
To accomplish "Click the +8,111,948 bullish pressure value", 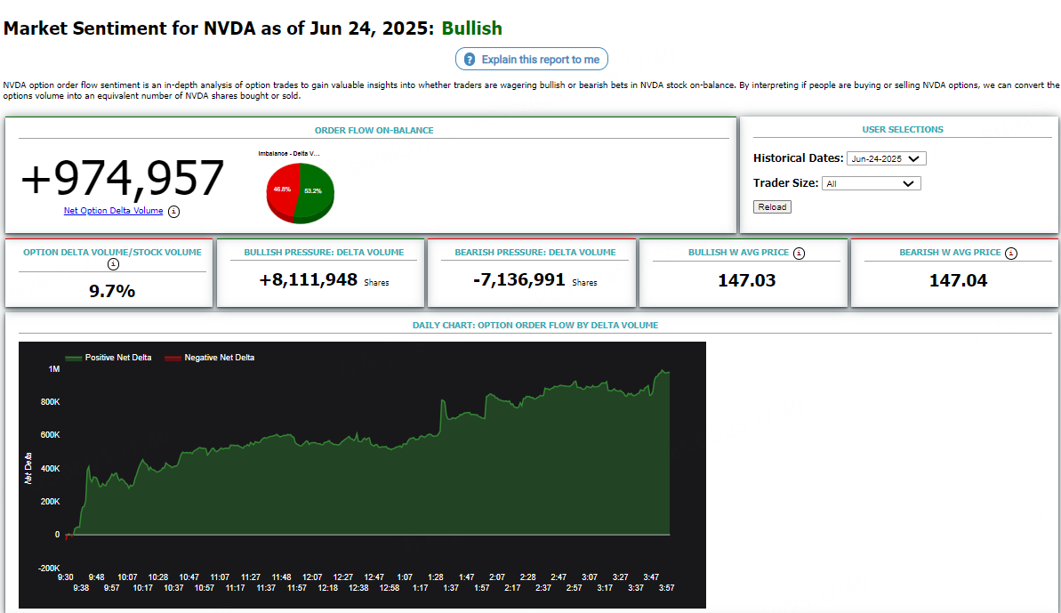I will pos(309,279).
